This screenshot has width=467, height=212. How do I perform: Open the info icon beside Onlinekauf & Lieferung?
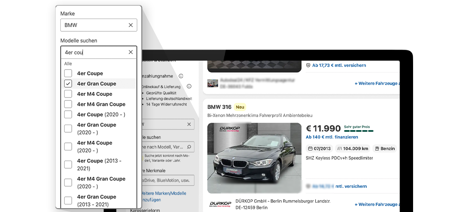[189, 86]
